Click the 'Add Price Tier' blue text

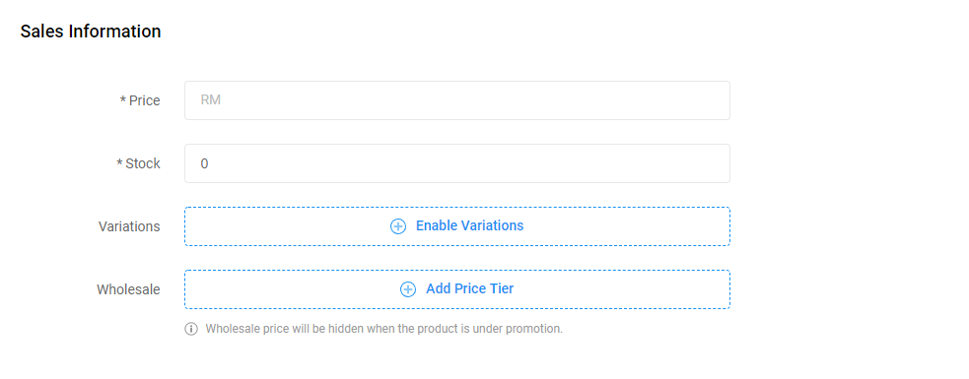[469, 288]
